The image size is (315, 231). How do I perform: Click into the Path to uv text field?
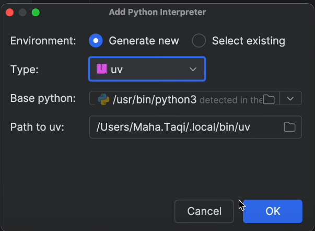point(183,127)
